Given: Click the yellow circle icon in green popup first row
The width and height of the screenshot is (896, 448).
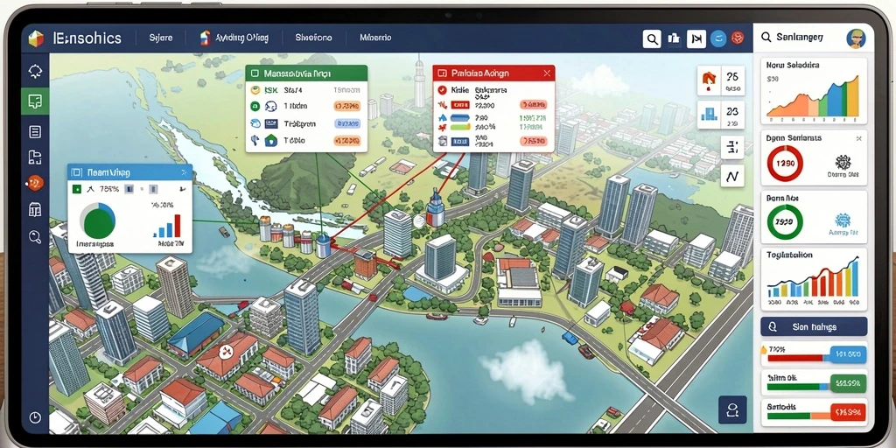Looking at the screenshot, I should pos(255,90).
